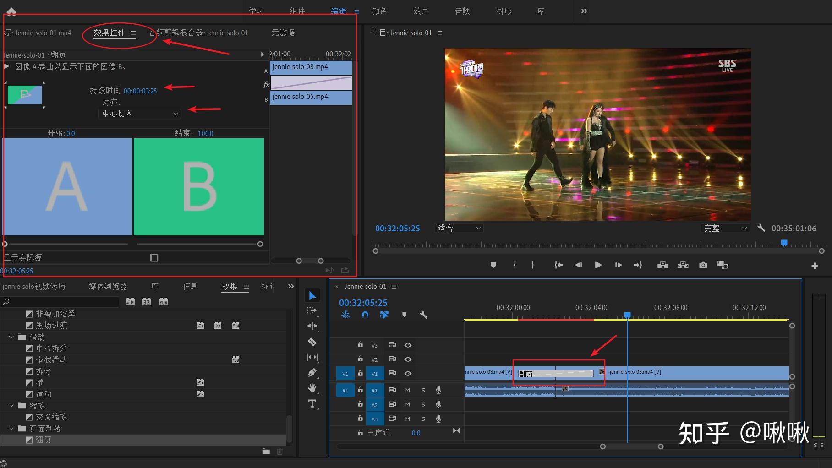
Task: Select the Razor tool
Action: click(312, 342)
